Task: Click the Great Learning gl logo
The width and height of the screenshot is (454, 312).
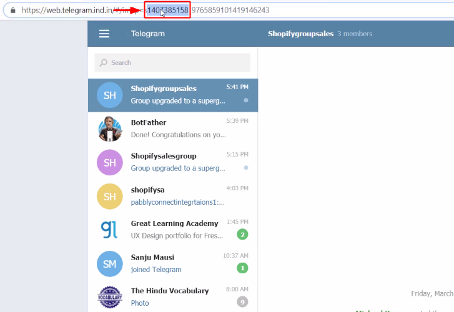Action: tap(110, 230)
